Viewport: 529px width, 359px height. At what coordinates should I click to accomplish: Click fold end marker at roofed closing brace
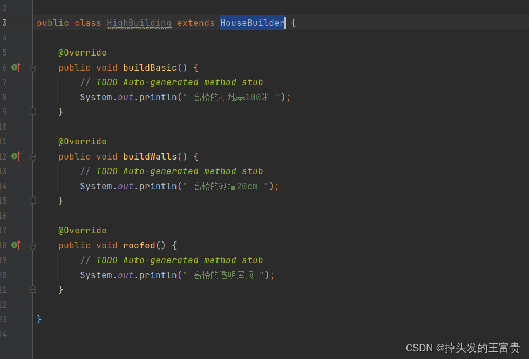(33, 289)
